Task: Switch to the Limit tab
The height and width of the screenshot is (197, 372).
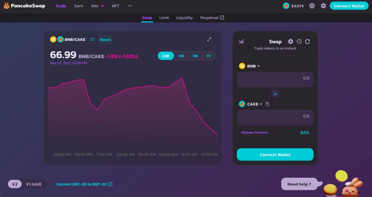Action: point(164,18)
